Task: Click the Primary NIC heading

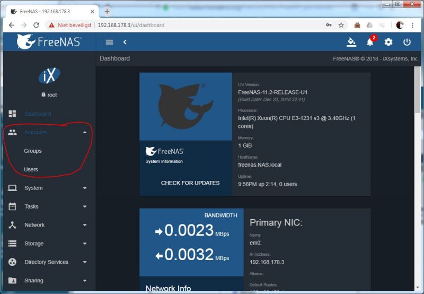Action: point(276,222)
